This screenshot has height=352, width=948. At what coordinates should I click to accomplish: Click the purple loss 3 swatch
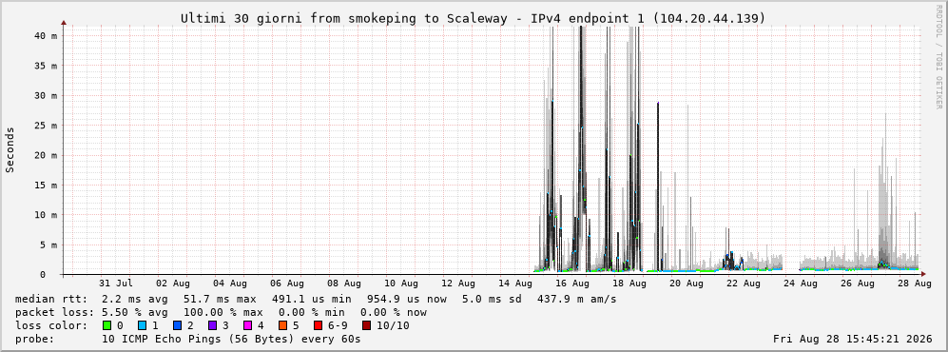(x=212, y=325)
